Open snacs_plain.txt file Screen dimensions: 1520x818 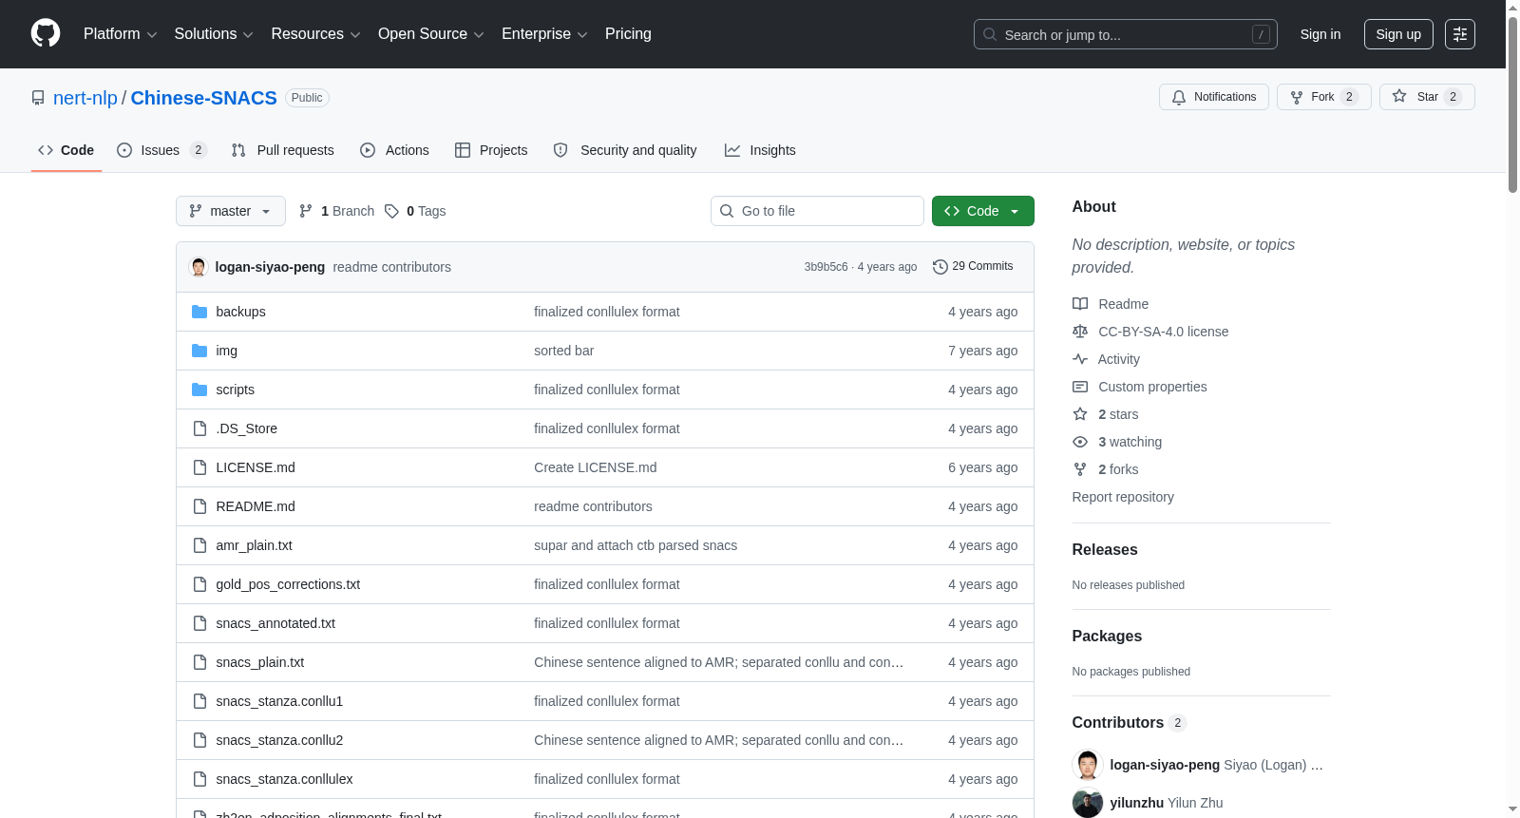[260, 662]
